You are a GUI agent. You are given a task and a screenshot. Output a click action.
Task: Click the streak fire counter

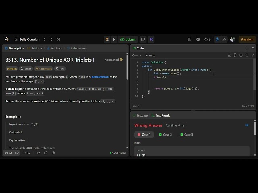[x=208, y=39]
